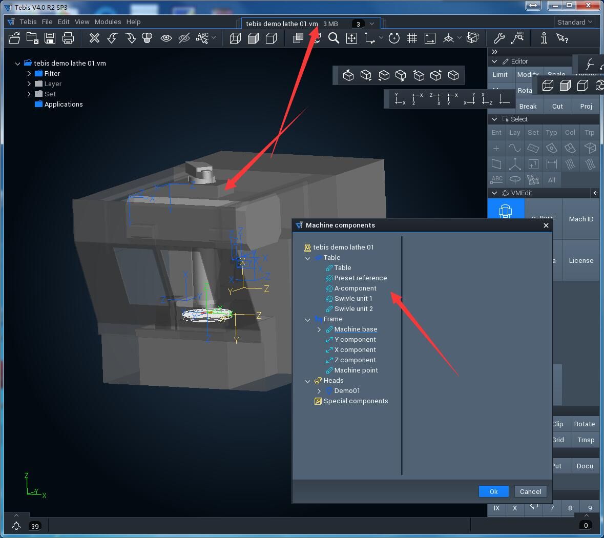Click the Limit editor button
This screenshot has width=604, height=538.
(500, 74)
